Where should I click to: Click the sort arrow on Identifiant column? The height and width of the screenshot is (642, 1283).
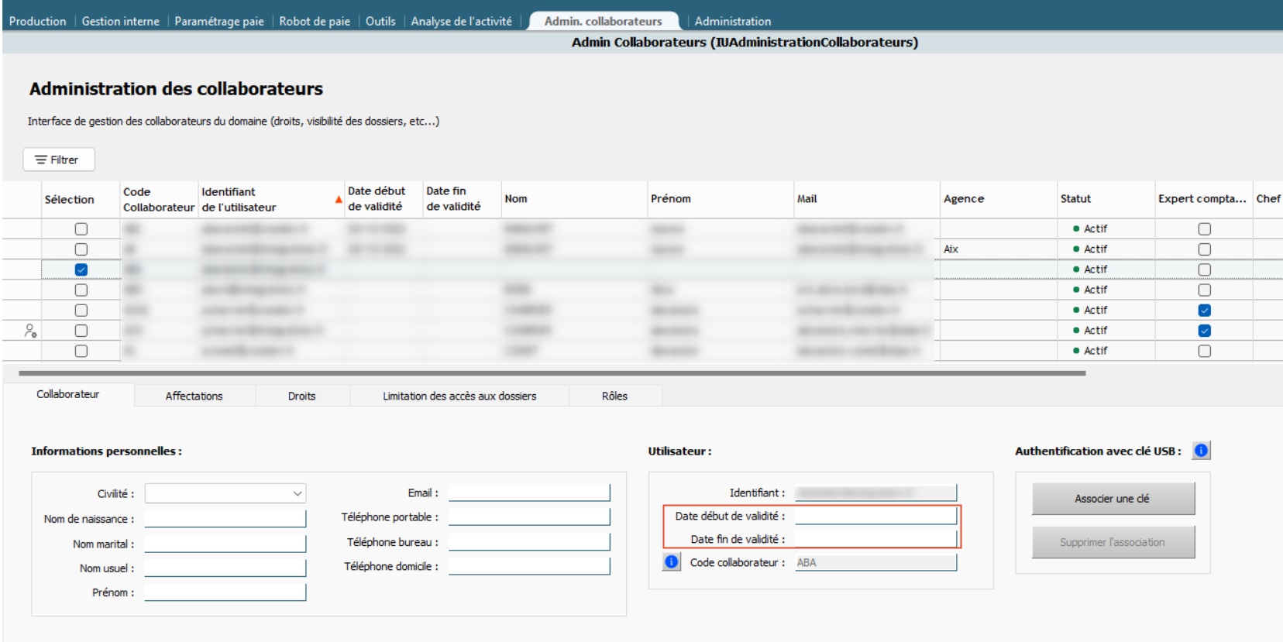(339, 200)
